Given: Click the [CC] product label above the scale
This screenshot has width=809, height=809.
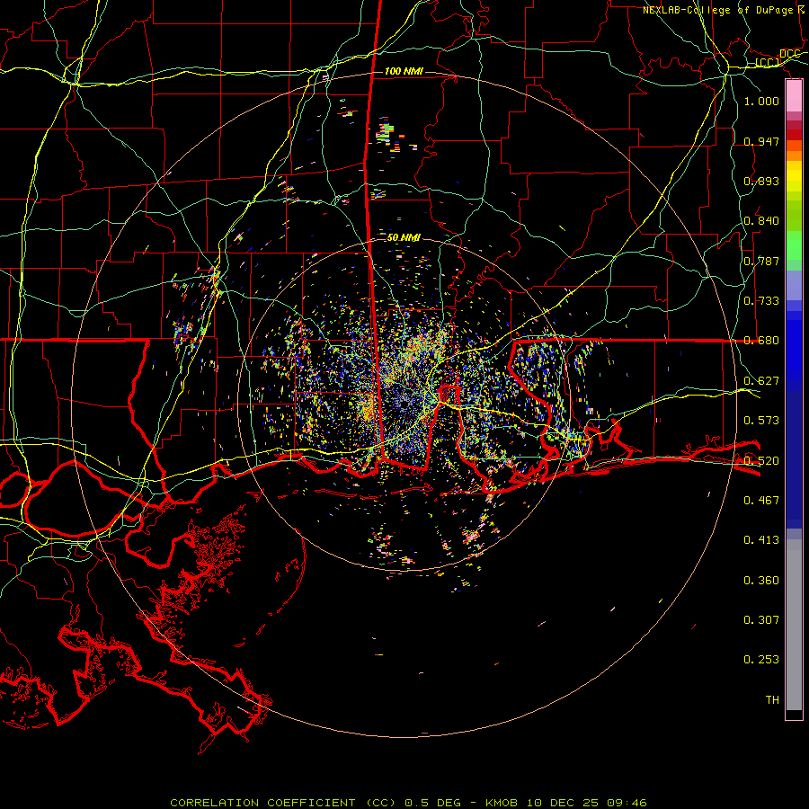Looking at the screenshot, I should 768,63.
